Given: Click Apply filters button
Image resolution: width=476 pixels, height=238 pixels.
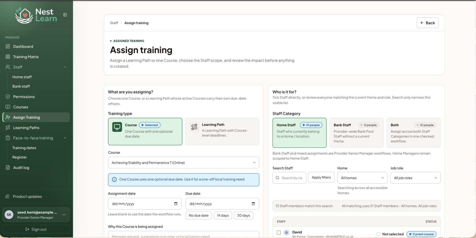Looking at the screenshot, I should (321, 177).
